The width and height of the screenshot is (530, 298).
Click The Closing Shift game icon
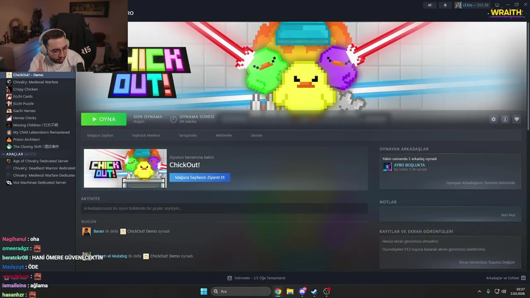pos(9,147)
